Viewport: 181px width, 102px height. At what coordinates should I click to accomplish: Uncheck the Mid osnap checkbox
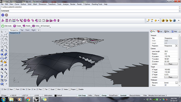click(21, 90)
